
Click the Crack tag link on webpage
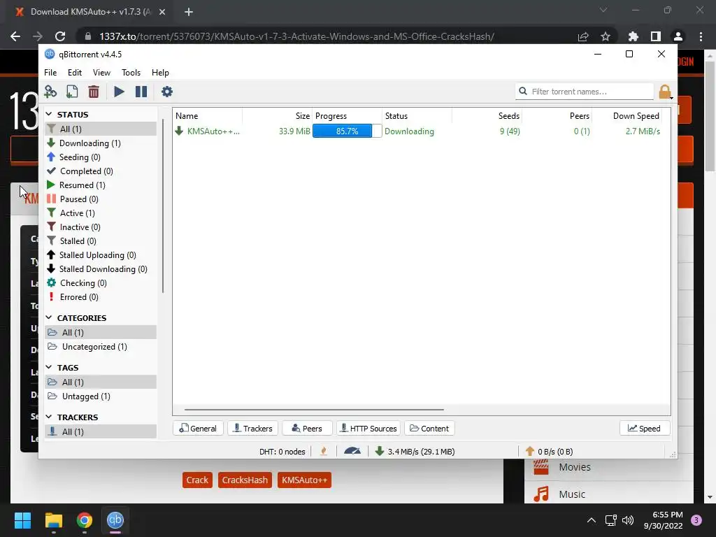pyautogui.click(x=197, y=480)
